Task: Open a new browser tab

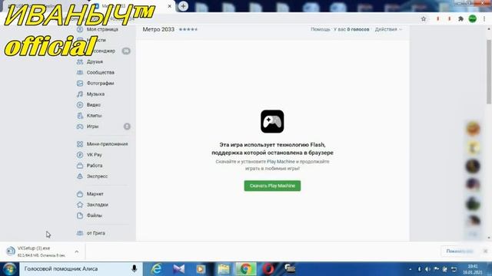Action: click(183, 6)
